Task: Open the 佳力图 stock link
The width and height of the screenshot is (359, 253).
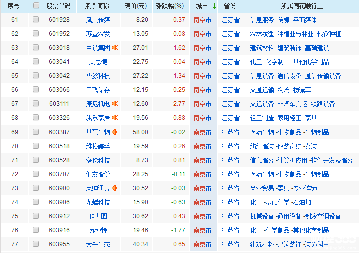Action: click(x=98, y=216)
